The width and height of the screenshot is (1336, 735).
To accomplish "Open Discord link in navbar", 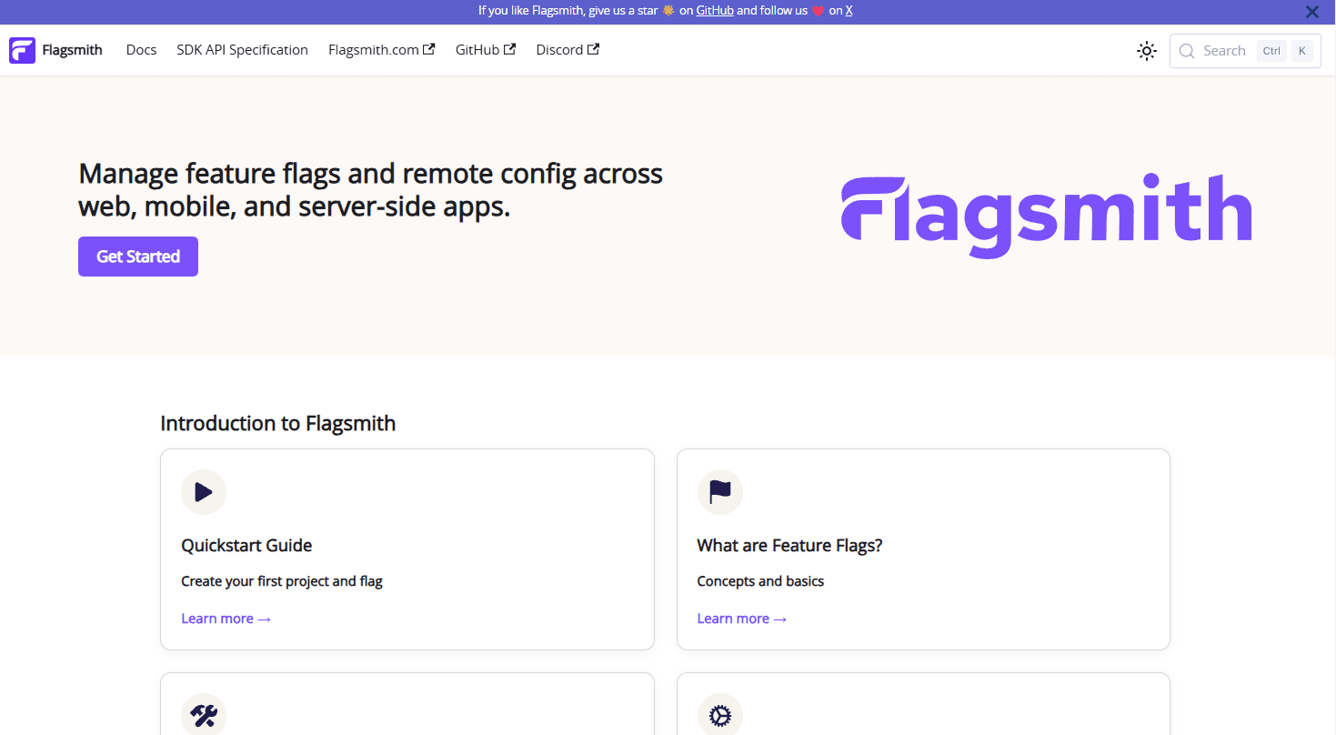I will click(568, 50).
